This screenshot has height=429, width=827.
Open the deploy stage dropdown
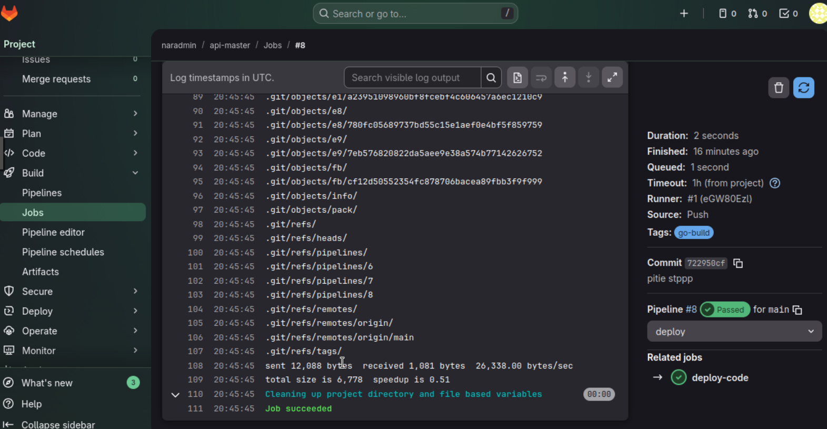[x=734, y=332]
